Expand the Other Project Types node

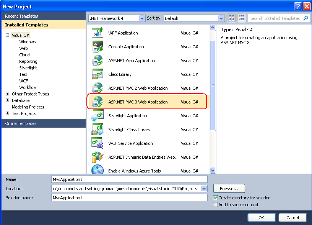coord(8,94)
